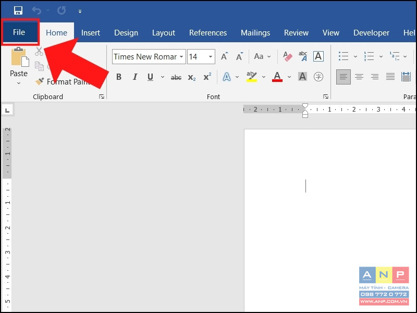Screen dimensions: 417x313
Task: Align text right
Action: point(375,77)
